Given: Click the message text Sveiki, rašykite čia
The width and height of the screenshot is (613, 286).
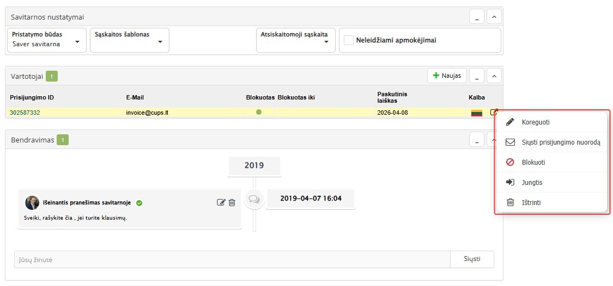Looking at the screenshot, I should [75, 217].
